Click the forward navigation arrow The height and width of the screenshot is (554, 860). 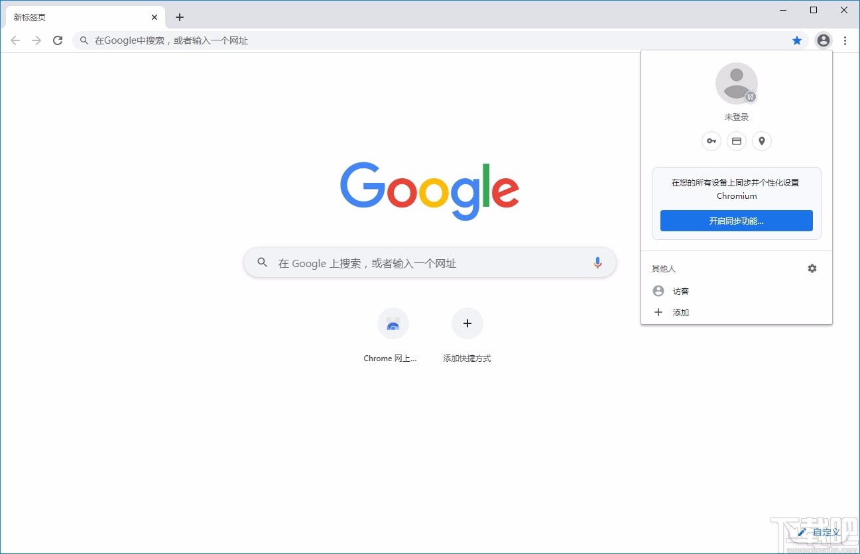click(36, 40)
